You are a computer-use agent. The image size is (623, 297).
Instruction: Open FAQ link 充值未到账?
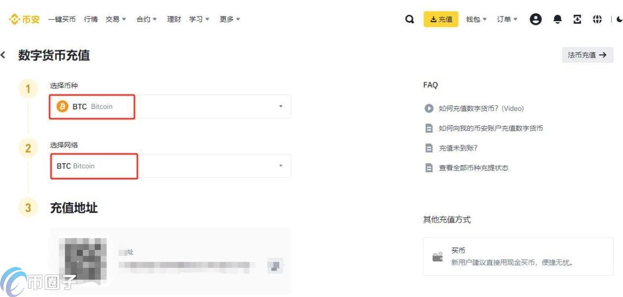(458, 148)
